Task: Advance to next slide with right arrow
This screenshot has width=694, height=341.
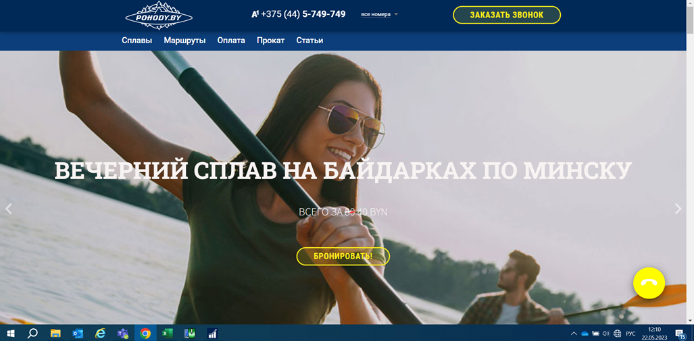Action: (x=678, y=209)
